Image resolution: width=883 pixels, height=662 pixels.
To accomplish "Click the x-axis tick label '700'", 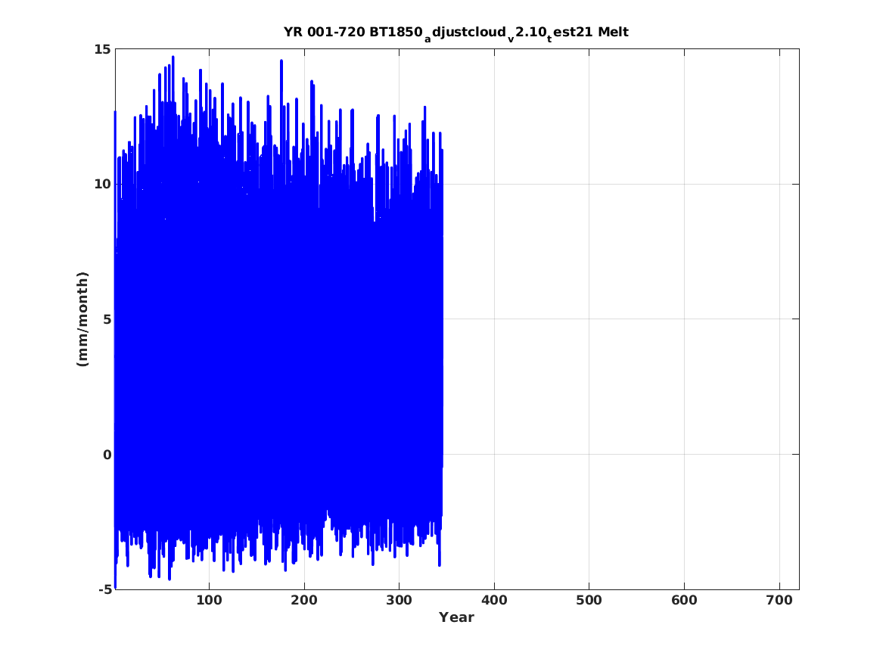I will click(779, 601).
